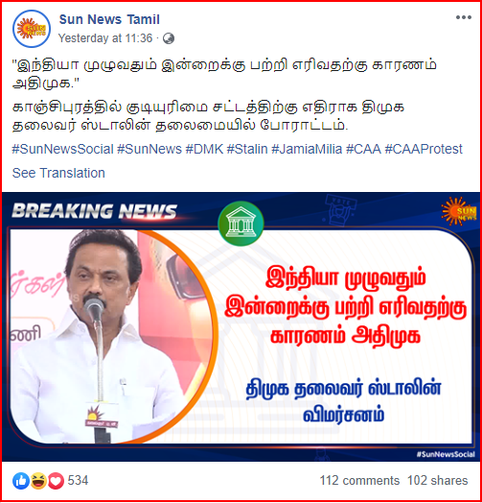Click the Yesterday at 11:36 timestamp

click(105, 38)
